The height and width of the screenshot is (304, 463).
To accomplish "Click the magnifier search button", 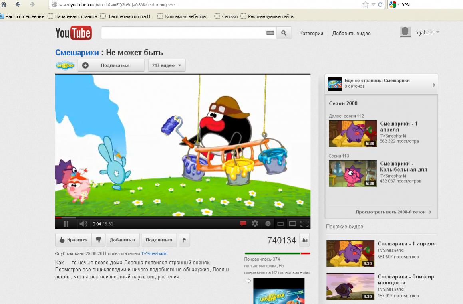I will [284, 33].
